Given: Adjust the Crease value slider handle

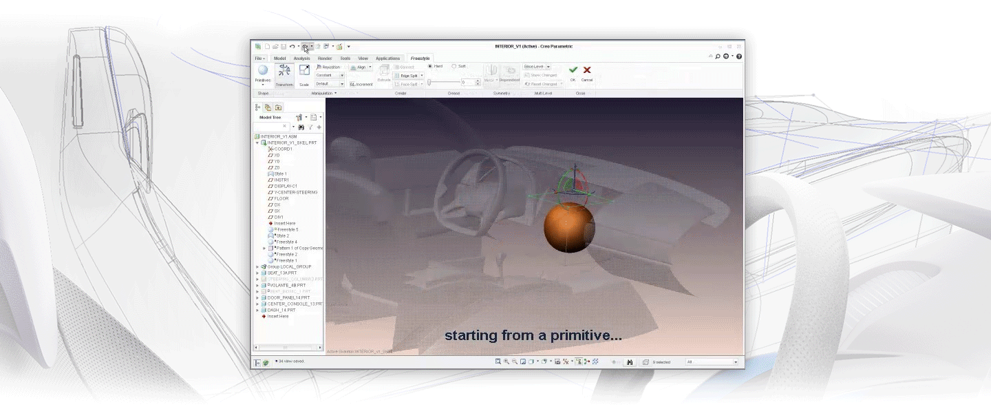Looking at the screenshot, I should coord(429,82).
